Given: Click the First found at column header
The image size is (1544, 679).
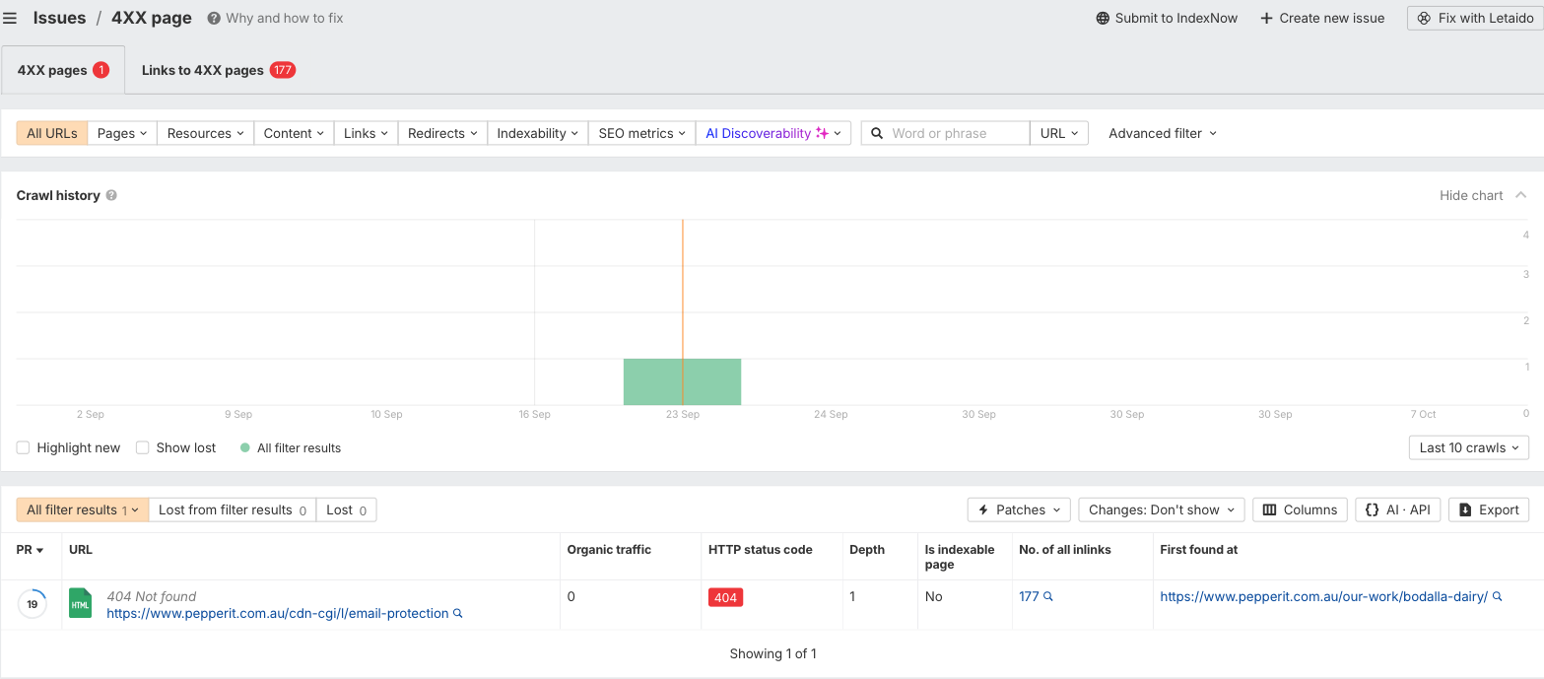Looking at the screenshot, I should pyautogui.click(x=1199, y=550).
